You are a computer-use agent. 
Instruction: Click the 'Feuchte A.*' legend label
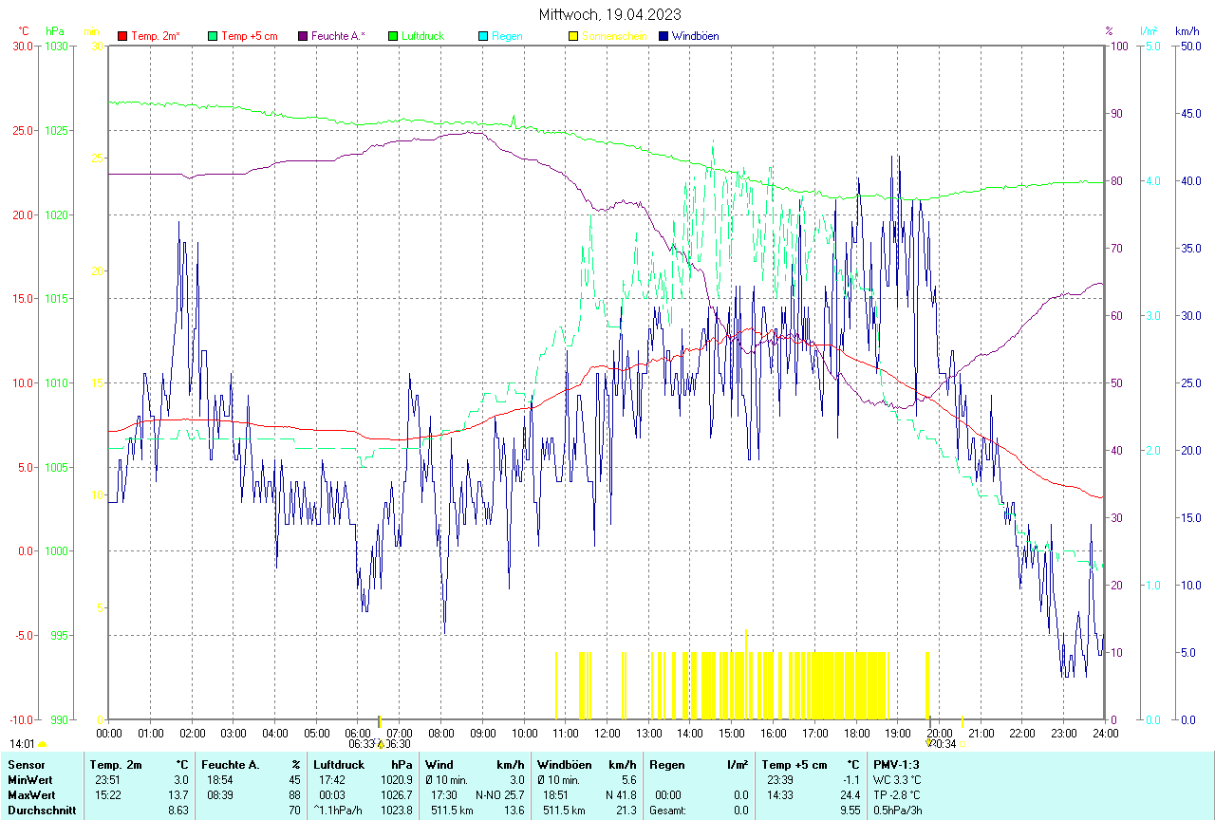tap(338, 36)
